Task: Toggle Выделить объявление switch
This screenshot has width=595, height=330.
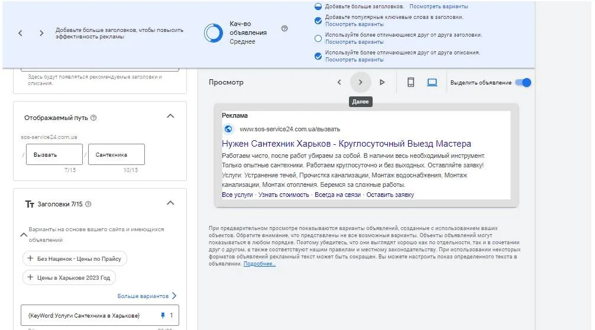Action: tap(523, 82)
